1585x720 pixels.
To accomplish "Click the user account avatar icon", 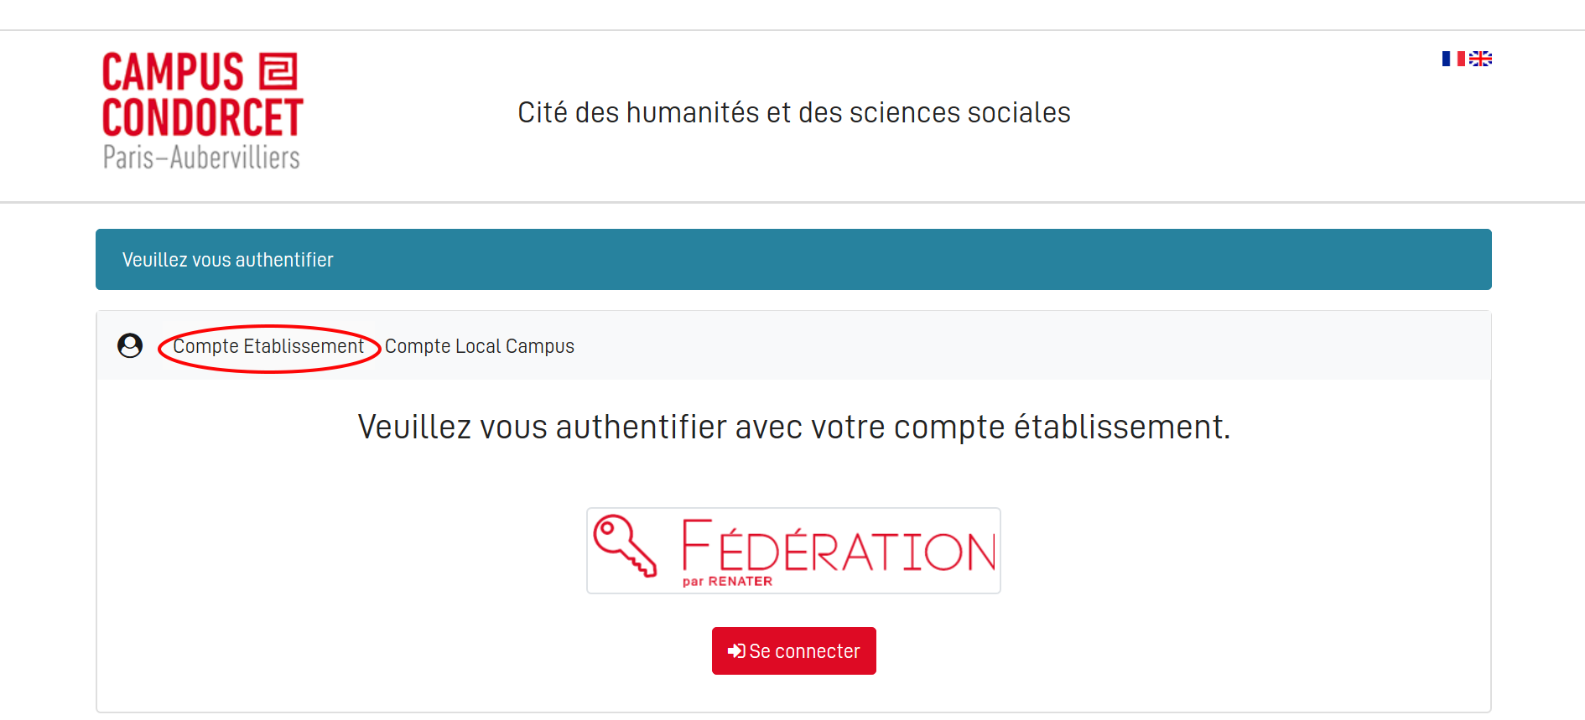I will 130,345.
